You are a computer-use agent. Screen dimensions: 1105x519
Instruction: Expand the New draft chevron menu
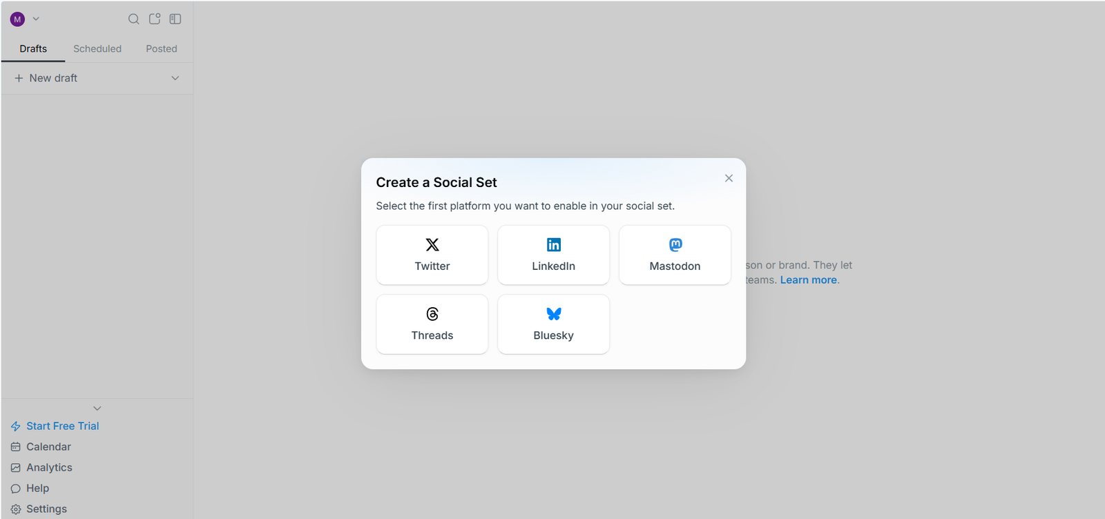pos(175,78)
